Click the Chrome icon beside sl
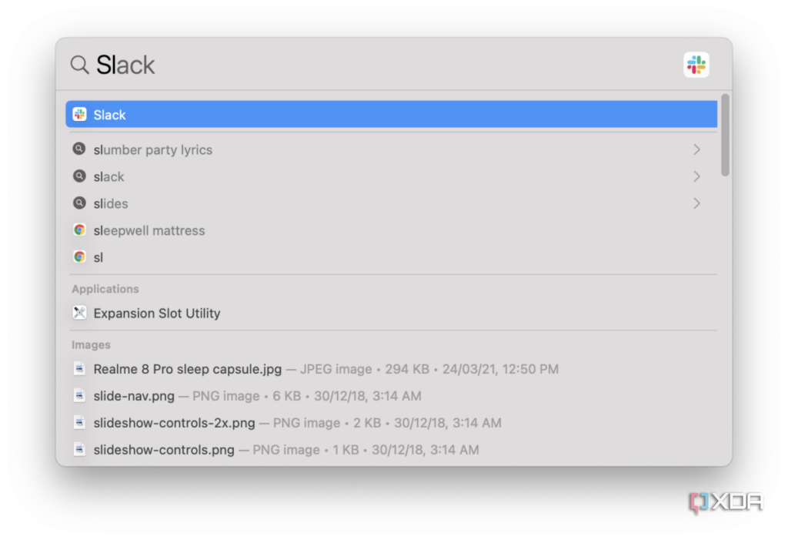This screenshot has height=540, width=788. click(x=79, y=257)
